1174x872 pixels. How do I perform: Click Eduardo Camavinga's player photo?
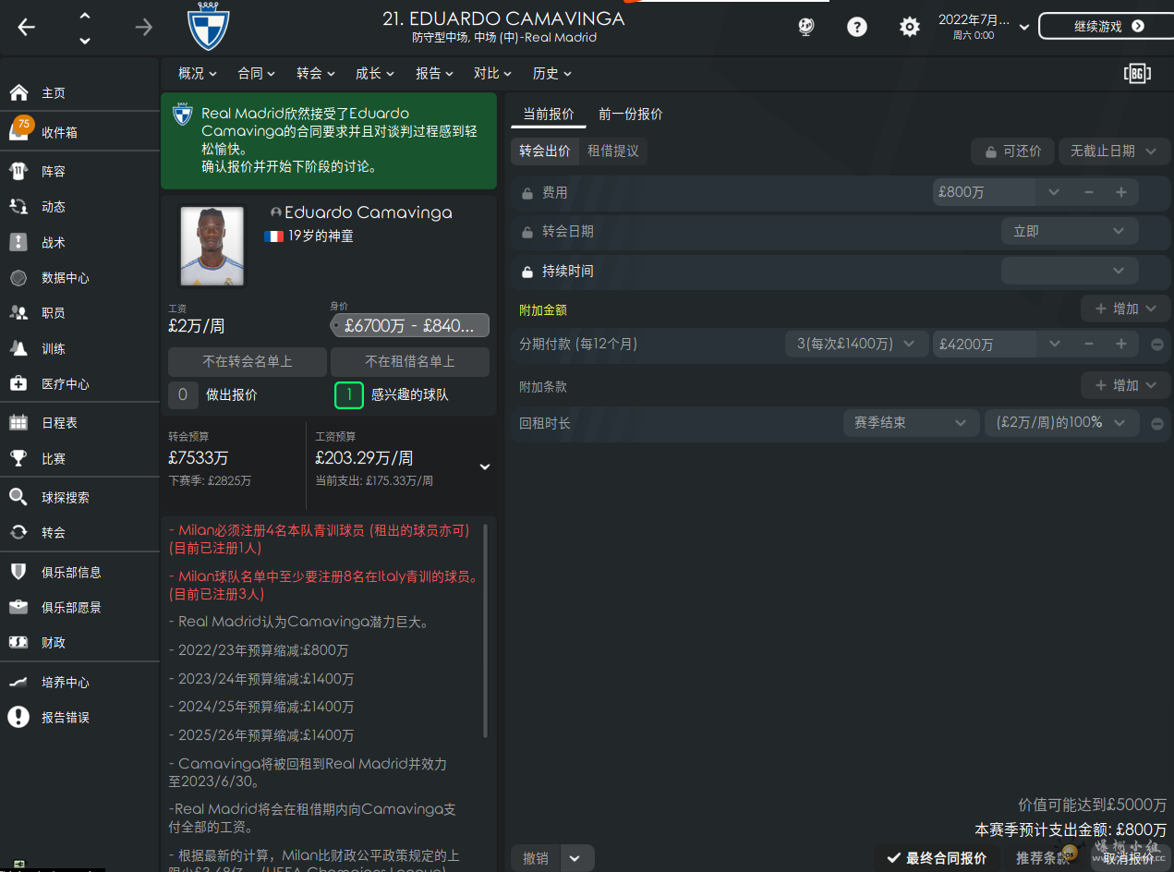212,246
